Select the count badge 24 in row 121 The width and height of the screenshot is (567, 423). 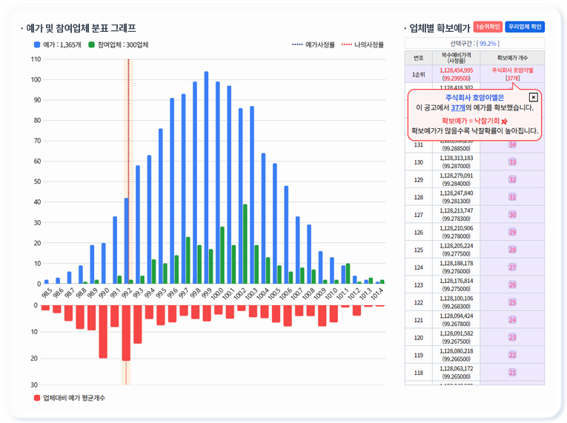tap(512, 320)
